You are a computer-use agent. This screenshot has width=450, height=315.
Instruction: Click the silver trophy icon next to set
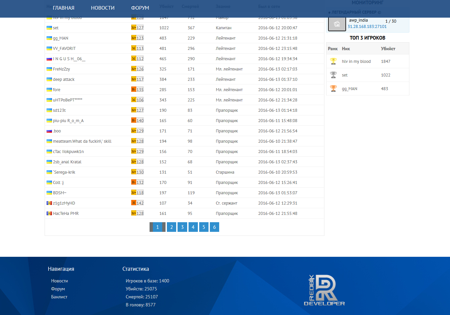[x=333, y=75]
